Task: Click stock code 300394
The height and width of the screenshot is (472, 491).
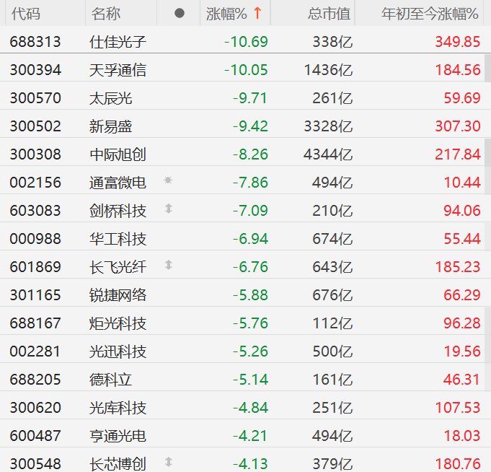Action: [35, 70]
